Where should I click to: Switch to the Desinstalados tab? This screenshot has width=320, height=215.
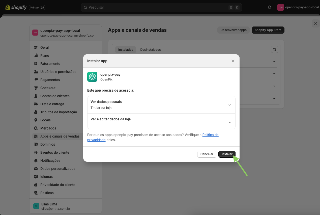tap(151, 49)
